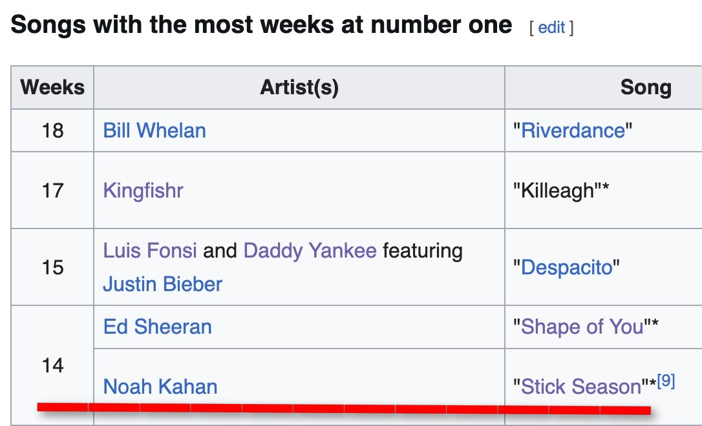This screenshot has height=426, width=702.
Task: Follow the Despacito song link
Action: (x=566, y=267)
